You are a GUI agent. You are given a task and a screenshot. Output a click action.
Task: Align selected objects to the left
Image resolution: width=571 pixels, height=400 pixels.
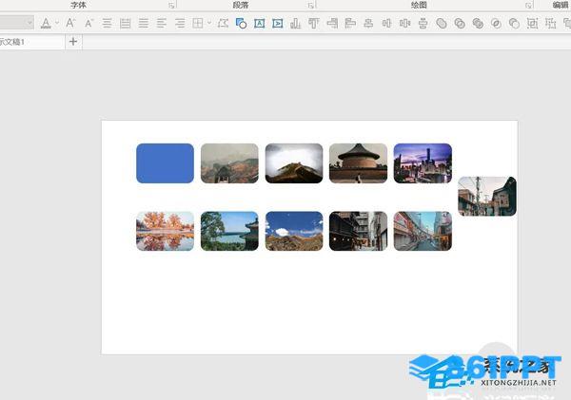pos(350,23)
